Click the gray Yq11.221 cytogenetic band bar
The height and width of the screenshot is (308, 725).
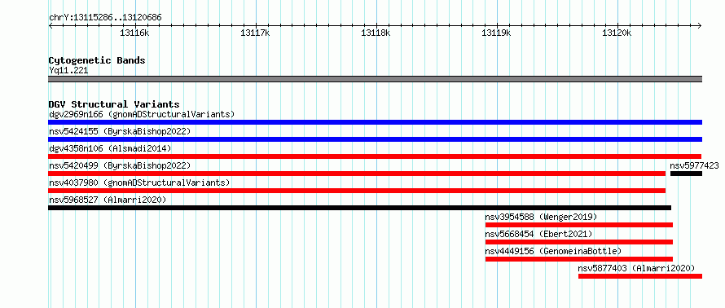tap(375, 79)
